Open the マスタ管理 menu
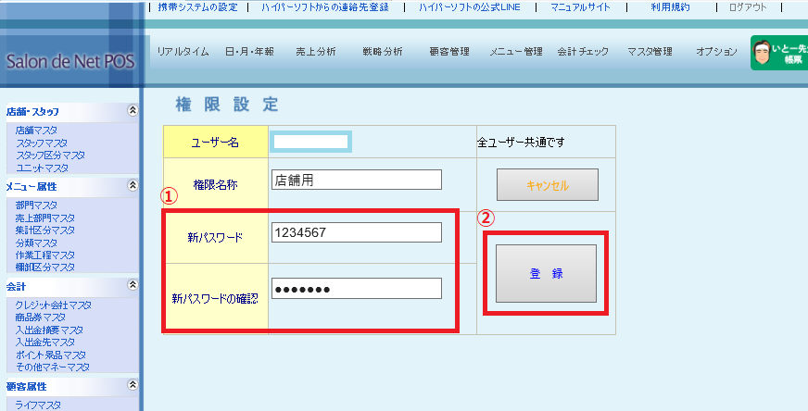 click(x=649, y=52)
